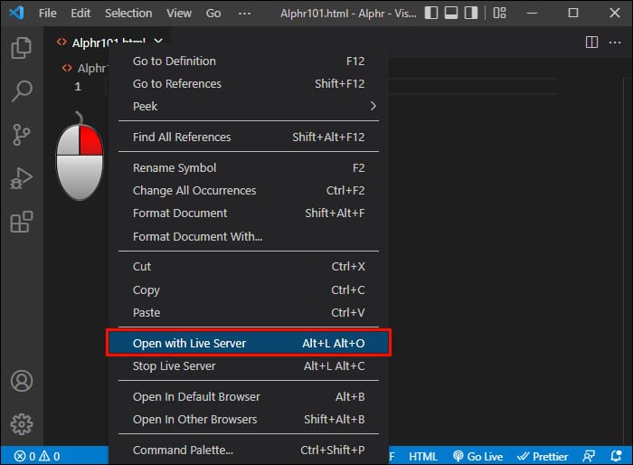The image size is (633, 465).
Task: Click the HTML language mode indicator
Action: click(x=423, y=456)
